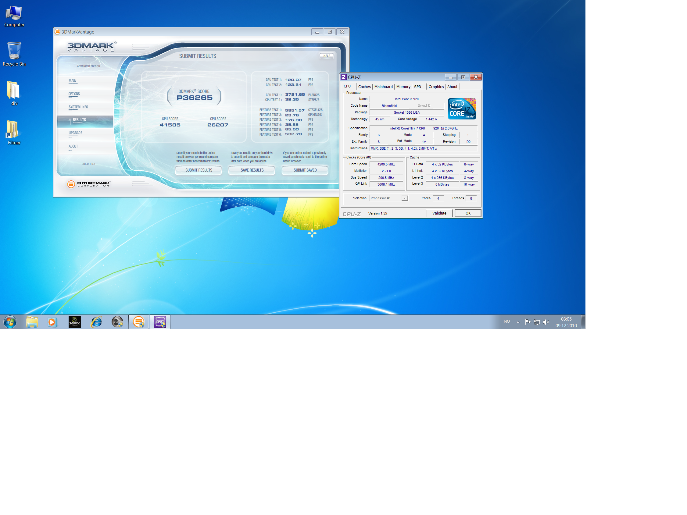Open the Filmer folder shortcut

14,133
